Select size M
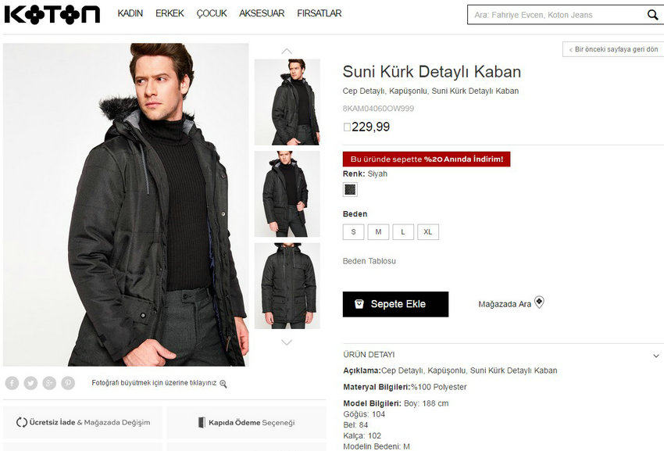 pos(378,232)
